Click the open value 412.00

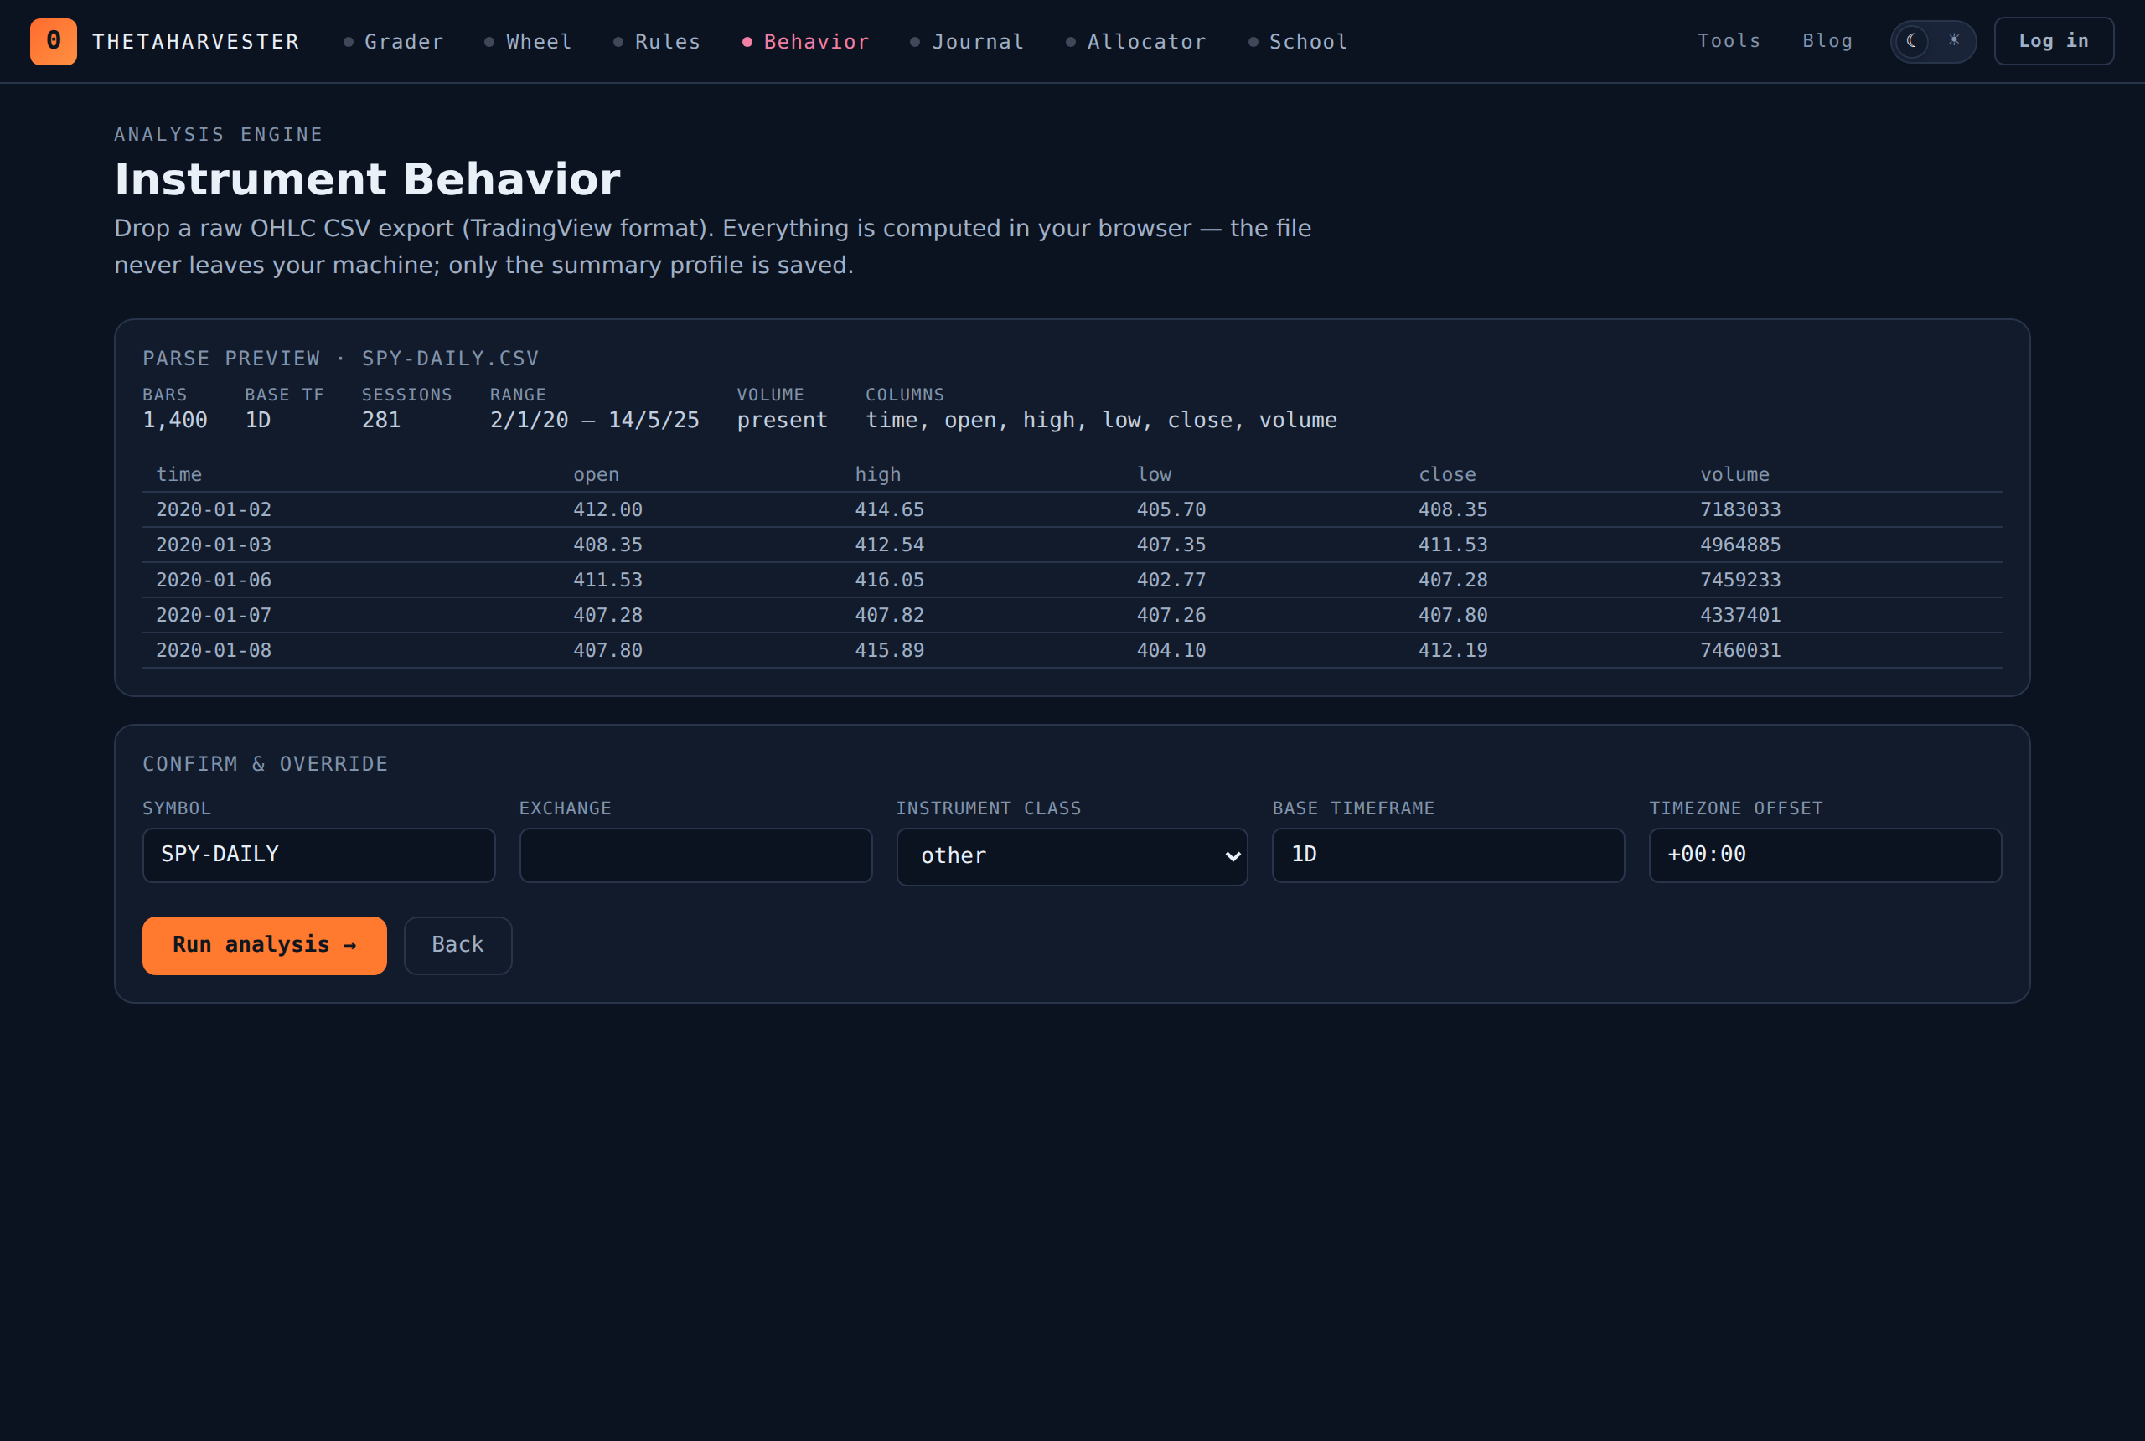click(x=607, y=510)
